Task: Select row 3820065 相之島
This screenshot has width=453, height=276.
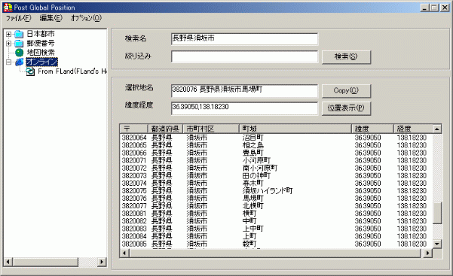Action: tap(276, 145)
